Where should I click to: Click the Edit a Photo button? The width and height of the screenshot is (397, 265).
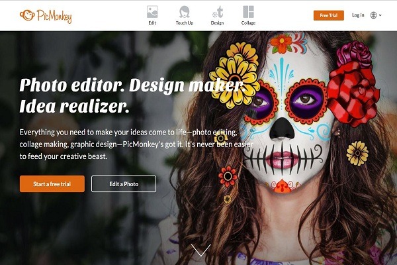coord(124,184)
